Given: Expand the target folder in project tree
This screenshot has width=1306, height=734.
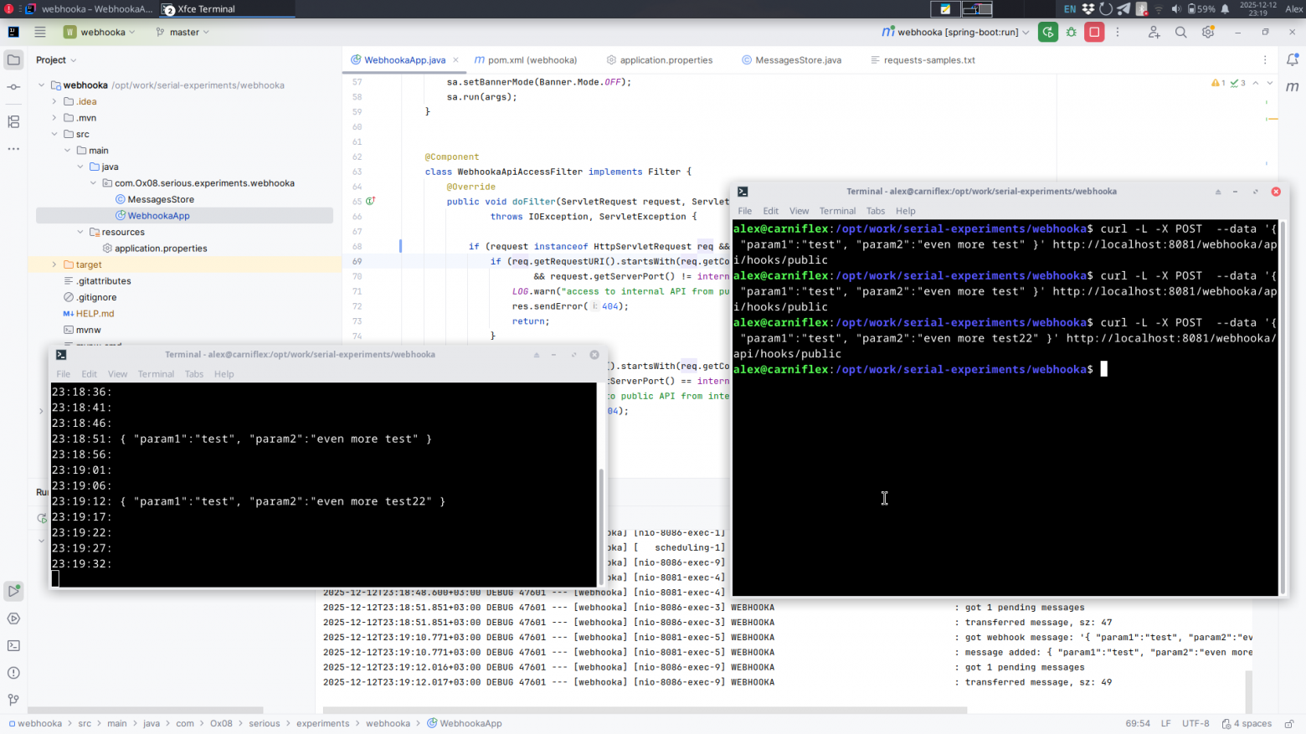Looking at the screenshot, I should tap(54, 264).
